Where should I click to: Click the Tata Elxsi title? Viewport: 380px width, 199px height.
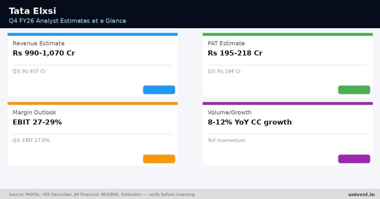[33, 11]
